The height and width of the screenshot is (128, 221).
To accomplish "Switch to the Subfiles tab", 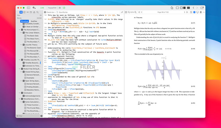I will [34, 21].
